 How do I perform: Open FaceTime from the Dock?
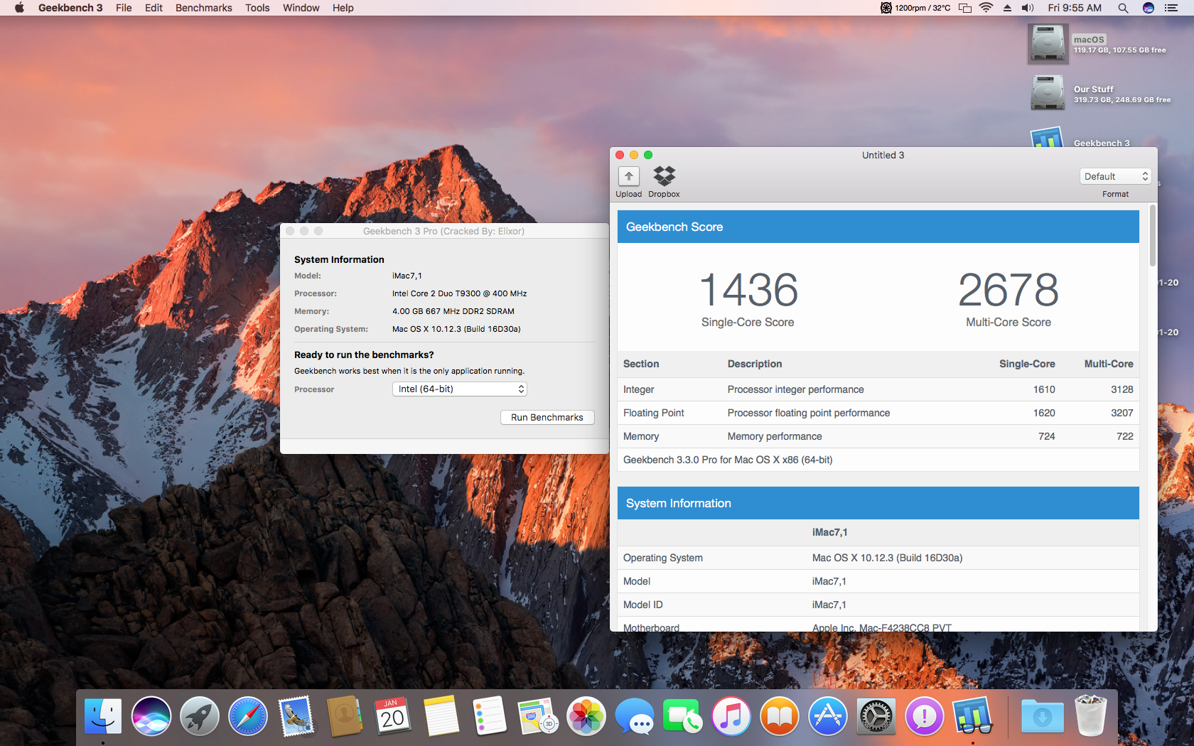coord(683,716)
